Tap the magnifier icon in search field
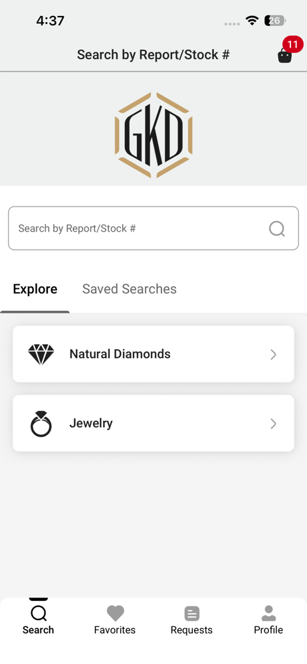The height and width of the screenshot is (664, 307). pyautogui.click(x=277, y=228)
